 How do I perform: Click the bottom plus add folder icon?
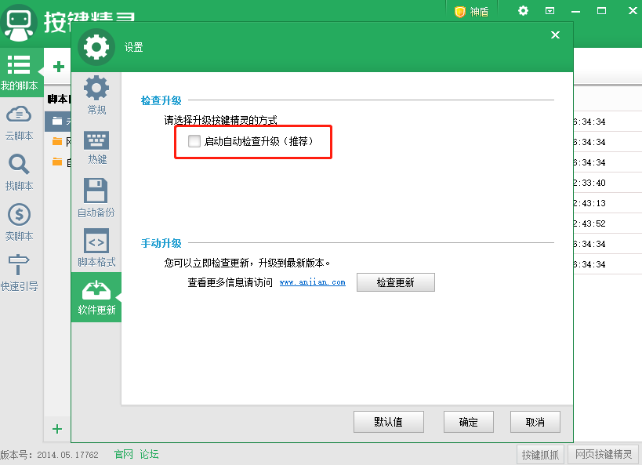pos(57,429)
